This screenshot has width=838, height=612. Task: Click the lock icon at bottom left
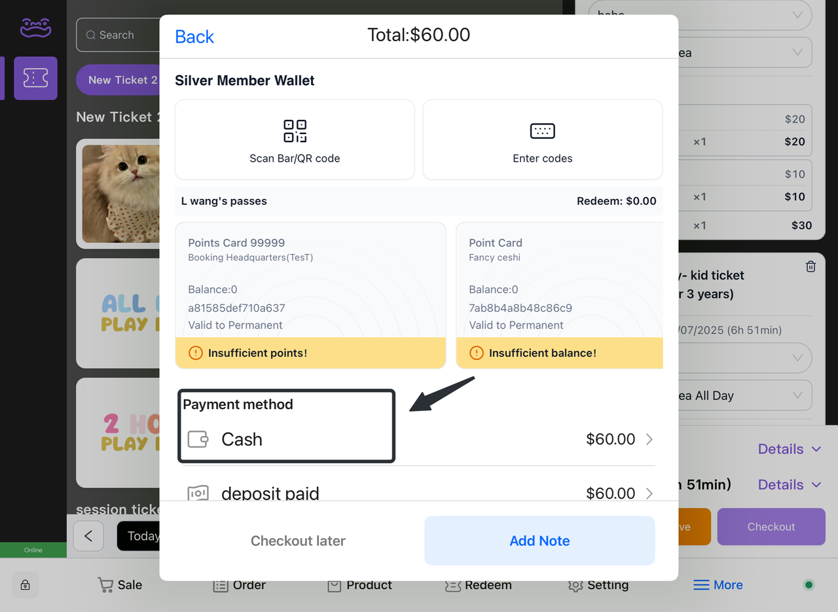coord(25,585)
